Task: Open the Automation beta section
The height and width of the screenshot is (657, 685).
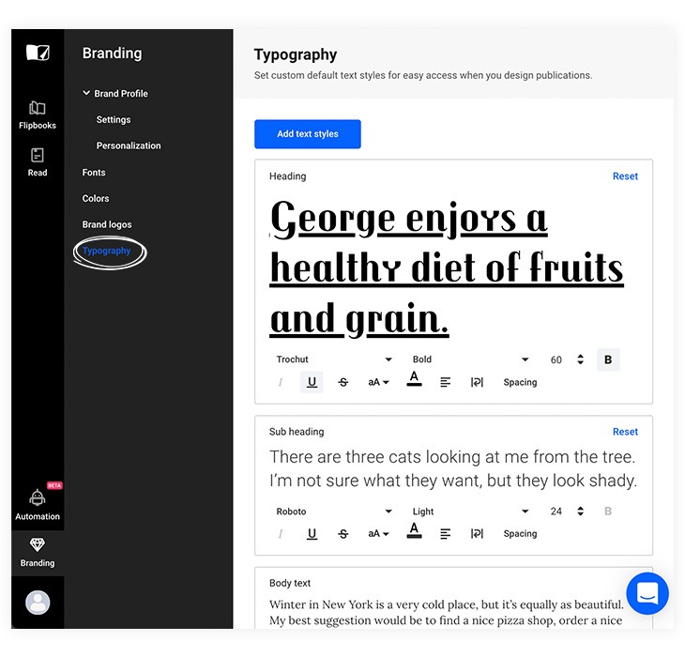Action: (x=38, y=505)
